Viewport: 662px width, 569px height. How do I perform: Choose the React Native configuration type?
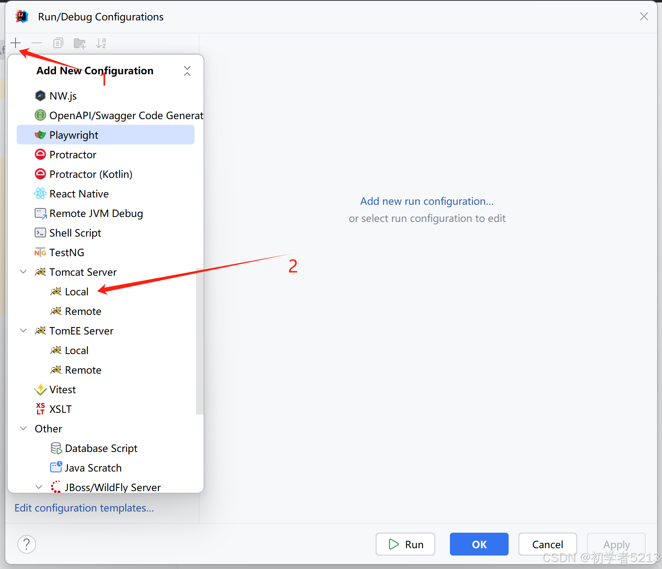click(x=106, y=194)
